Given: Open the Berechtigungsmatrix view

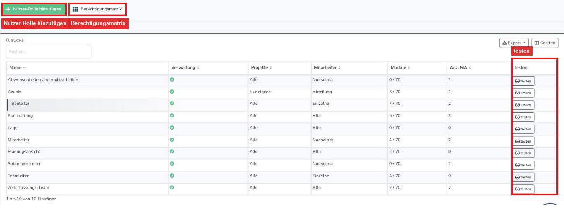Looking at the screenshot, I should [97, 9].
